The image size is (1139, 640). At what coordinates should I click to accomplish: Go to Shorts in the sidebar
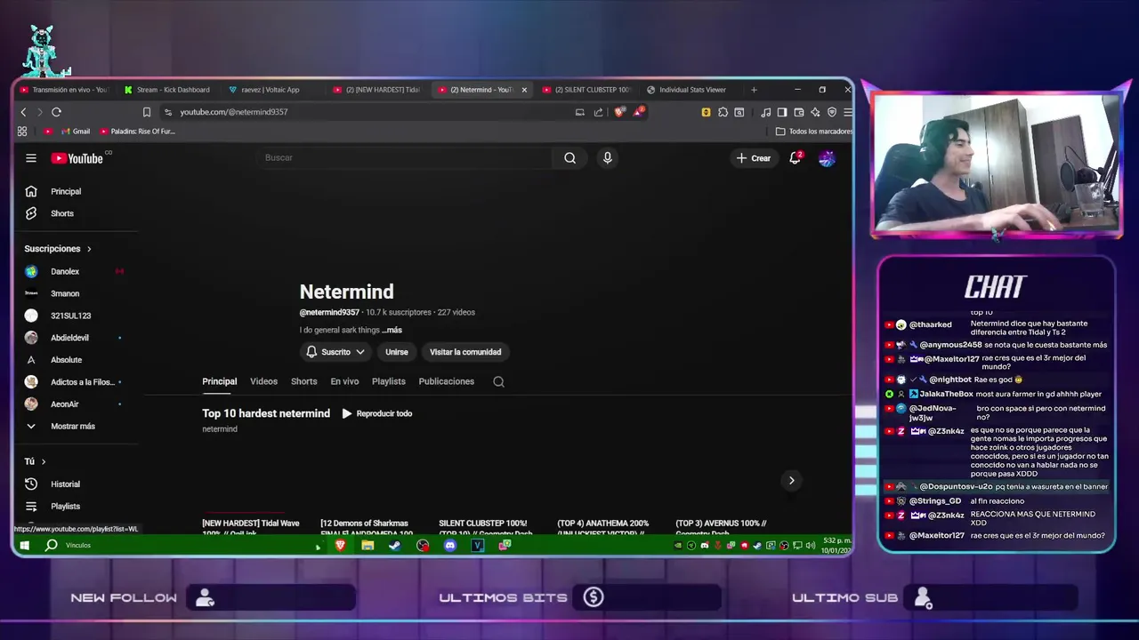pyautogui.click(x=62, y=213)
